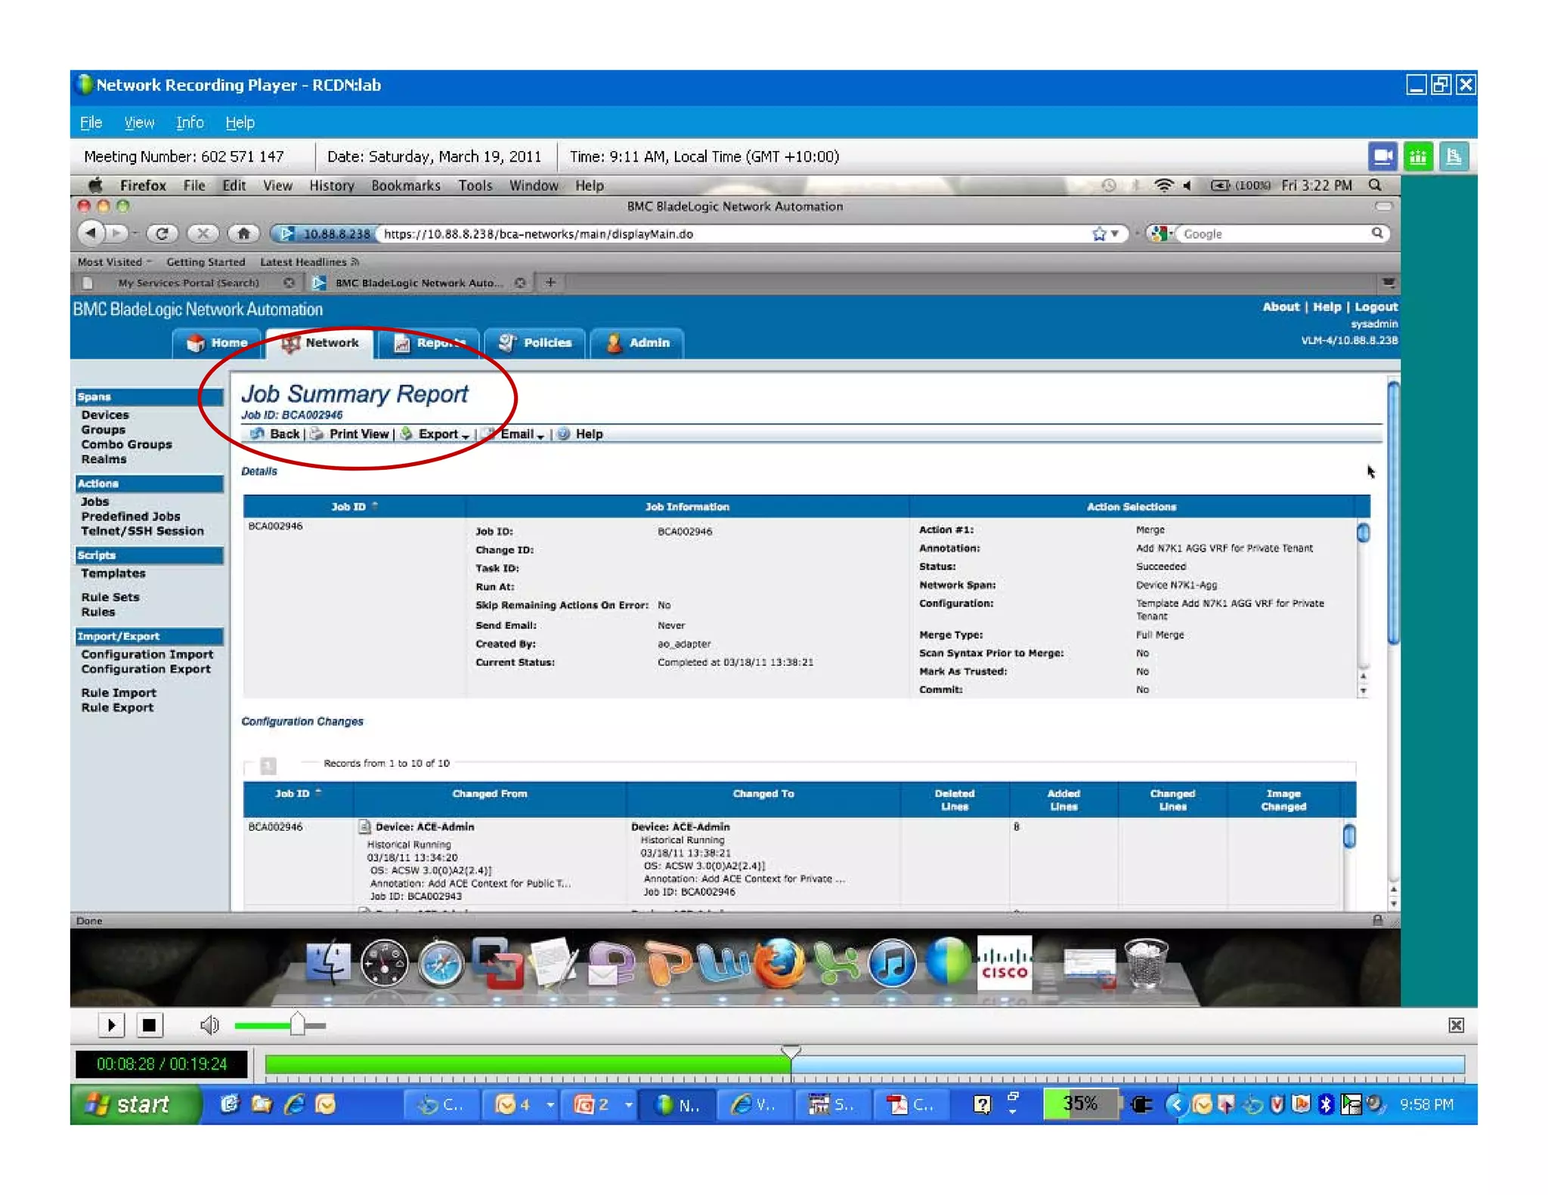The width and height of the screenshot is (1548, 1195).
Task: Click the Wi-Fi icon in Mac menu bar
Action: point(1163,186)
